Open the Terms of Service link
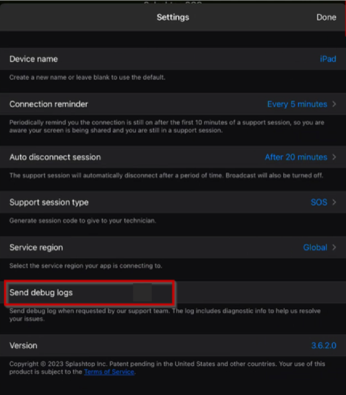346x395 pixels. point(109,372)
